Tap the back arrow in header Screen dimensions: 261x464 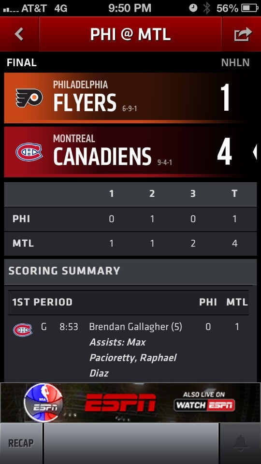tap(19, 34)
